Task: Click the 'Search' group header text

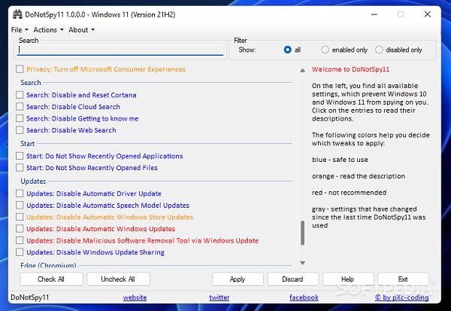Action: coord(31,82)
